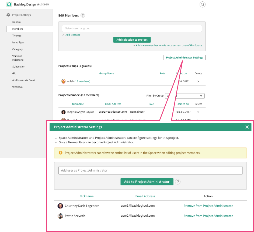
Task: Click user2@backlogtool.com in the administrator list
Action: point(138,216)
